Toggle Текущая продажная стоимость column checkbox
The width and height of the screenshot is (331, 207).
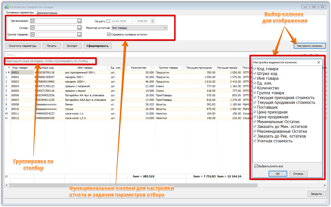coord(255,103)
